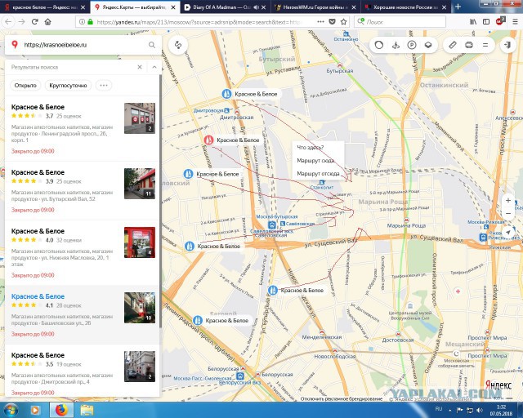The height and width of the screenshot is (418, 523).
Task: Close the search results panel with the X
Action: pyautogui.click(x=140, y=67)
